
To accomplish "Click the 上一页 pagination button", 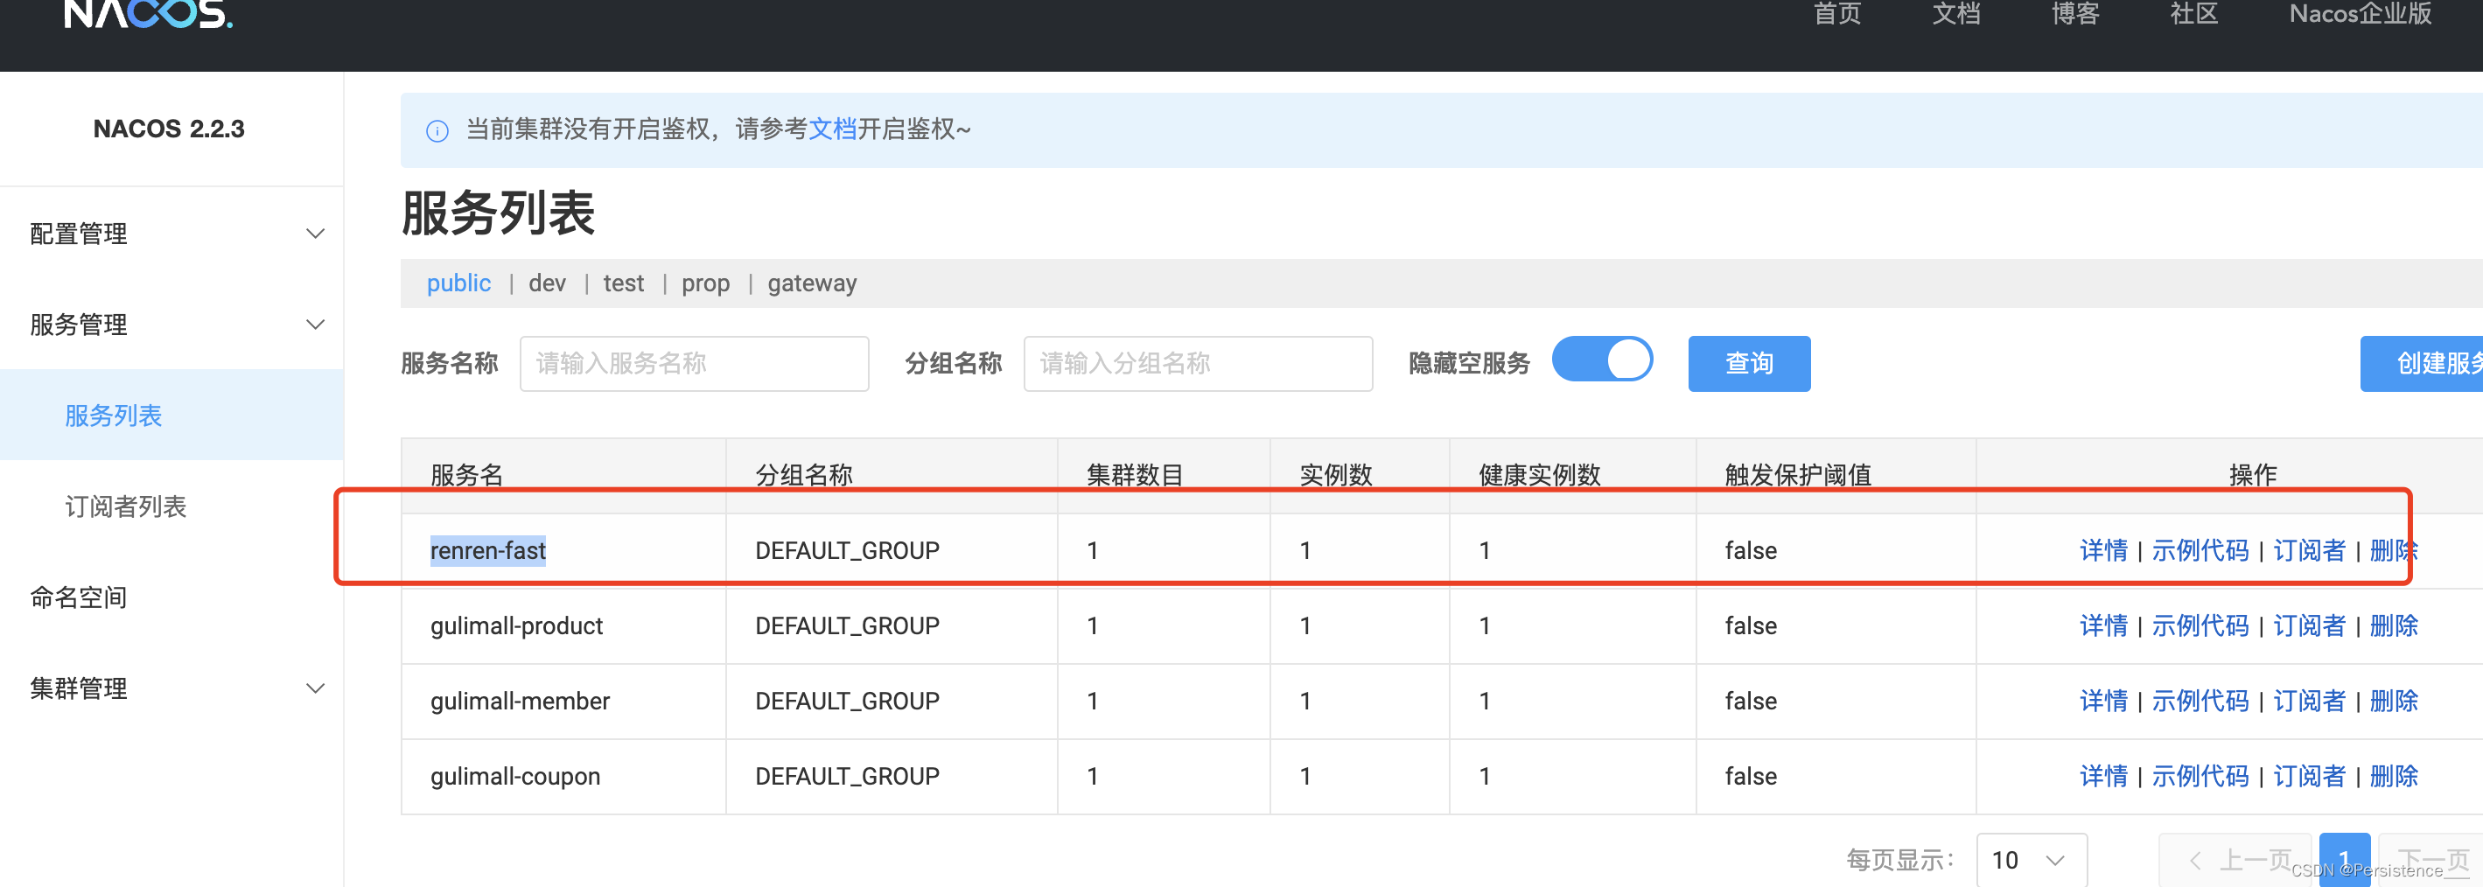I will point(2235,859).
